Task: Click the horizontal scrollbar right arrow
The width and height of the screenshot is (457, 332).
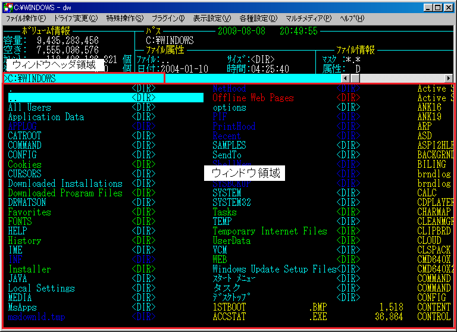Action: tap(449, 78)
